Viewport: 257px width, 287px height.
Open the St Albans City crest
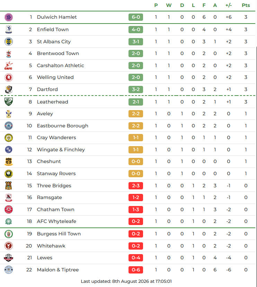(9, 42)
